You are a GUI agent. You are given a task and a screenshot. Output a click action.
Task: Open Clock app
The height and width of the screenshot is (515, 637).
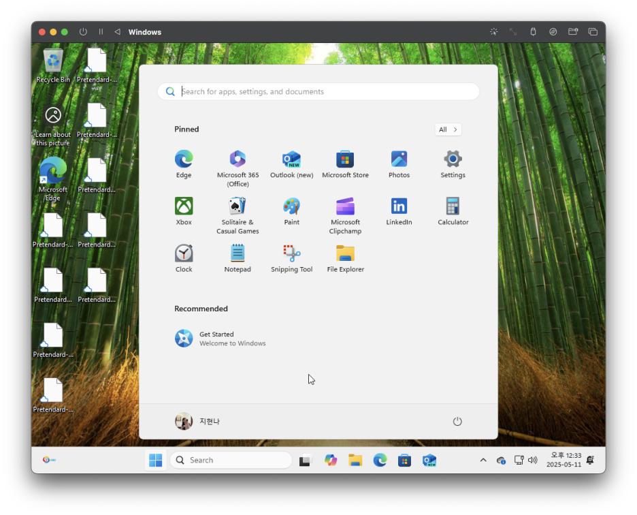coord(184,259)
